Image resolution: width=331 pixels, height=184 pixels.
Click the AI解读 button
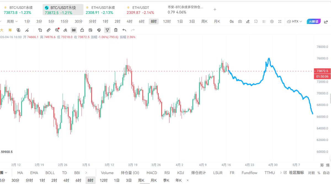(314, 21)
